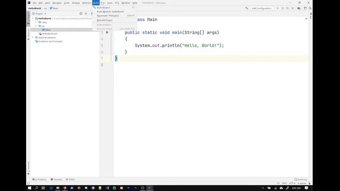Open the Edit menu

(40, 3)
